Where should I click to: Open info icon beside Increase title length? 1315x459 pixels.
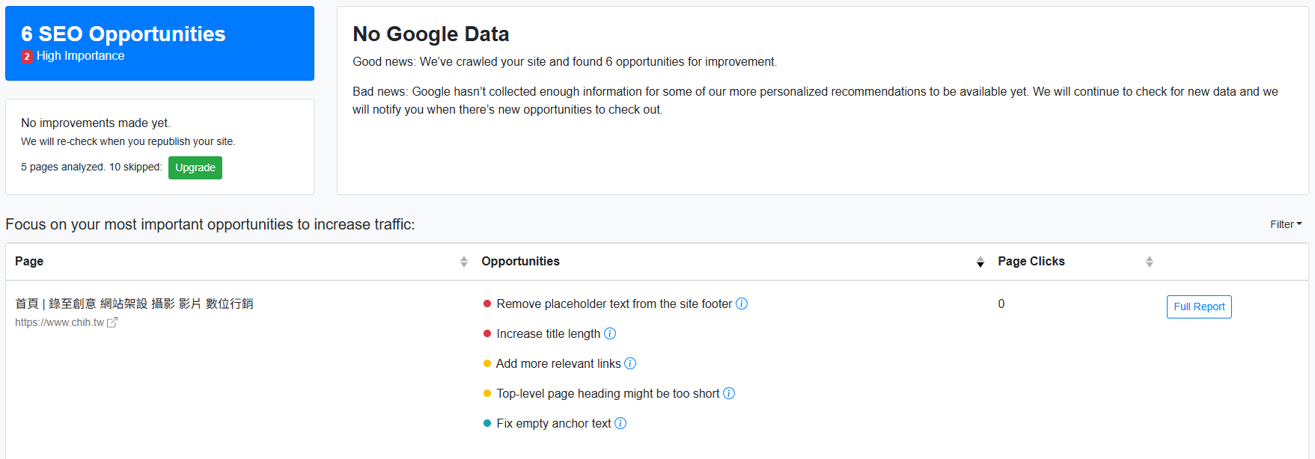click(x=610, y=333)
